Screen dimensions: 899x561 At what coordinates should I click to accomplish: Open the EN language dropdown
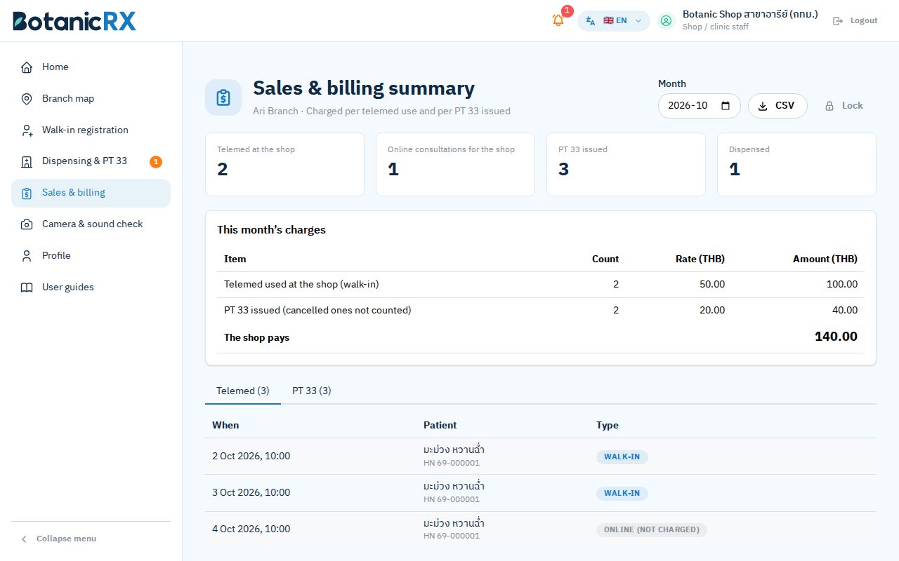pos(614,21)
